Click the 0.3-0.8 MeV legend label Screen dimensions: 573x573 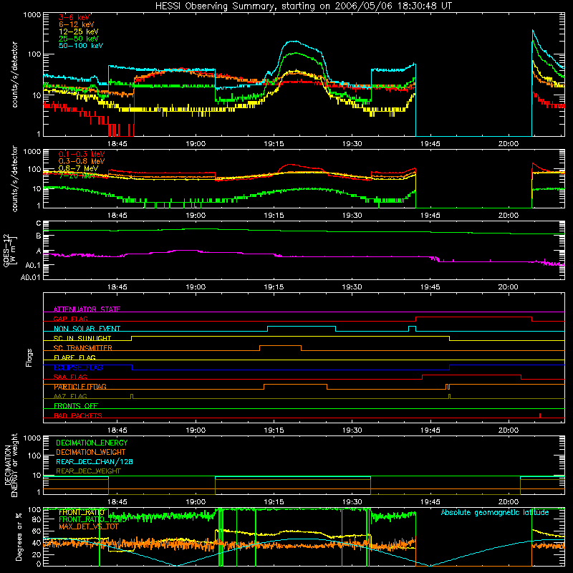point(82,161)
